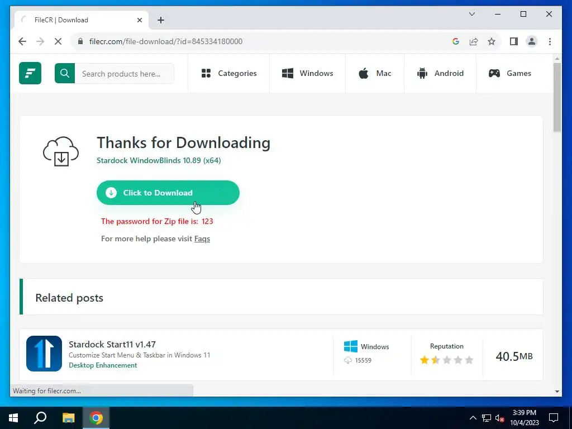Open the taskbar clock and date

tap(524, 418)
